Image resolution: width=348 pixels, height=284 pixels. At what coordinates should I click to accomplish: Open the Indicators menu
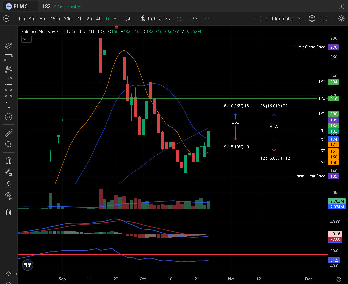155,18
